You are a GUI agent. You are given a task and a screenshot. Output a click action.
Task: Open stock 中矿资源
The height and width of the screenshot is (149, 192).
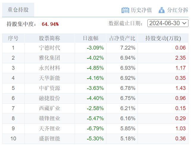[x=49, y=88]
